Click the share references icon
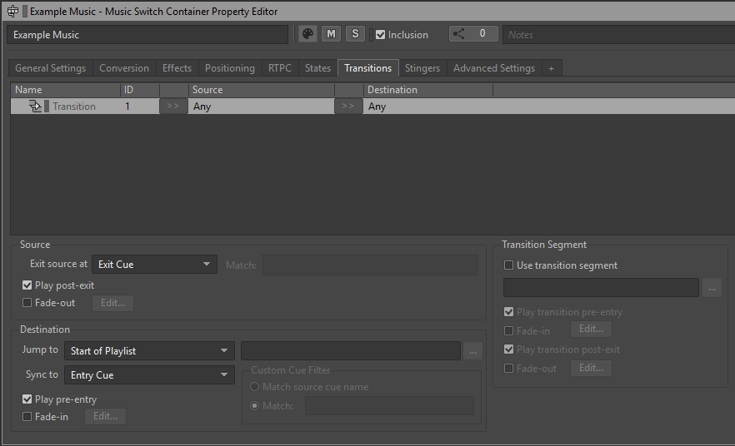 459,33
